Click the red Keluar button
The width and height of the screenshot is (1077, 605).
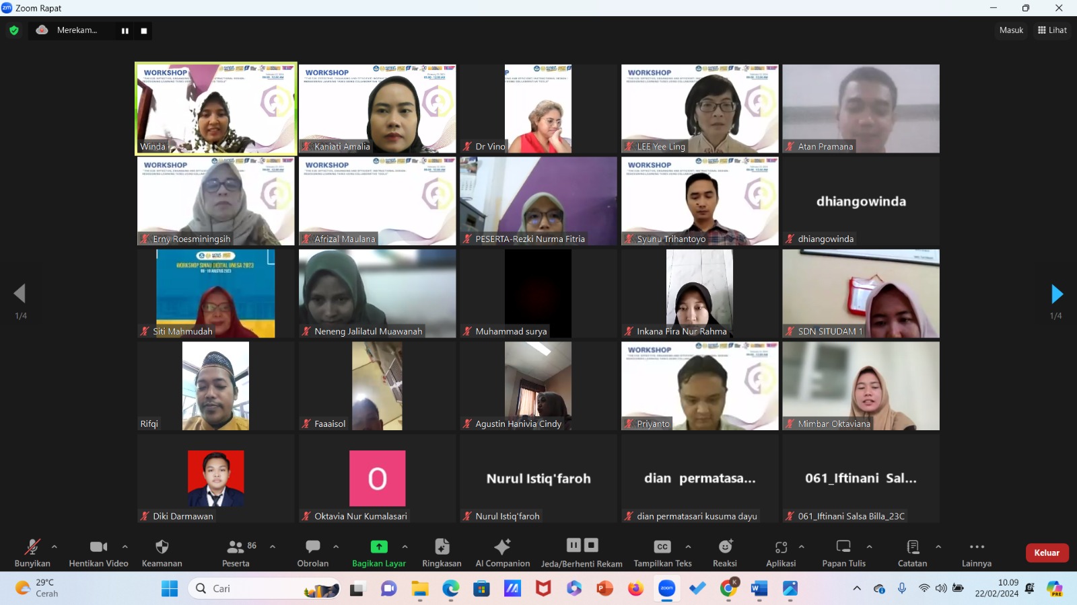pyautogui.click(x=1047, y=553)
